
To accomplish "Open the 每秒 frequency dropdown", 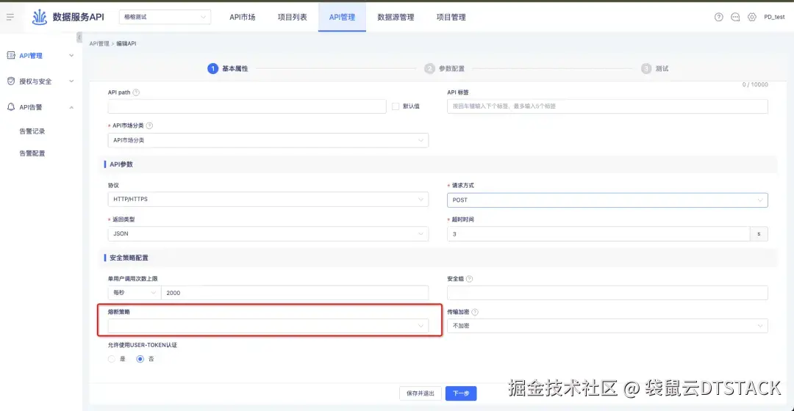I will (x=135, y=293).
